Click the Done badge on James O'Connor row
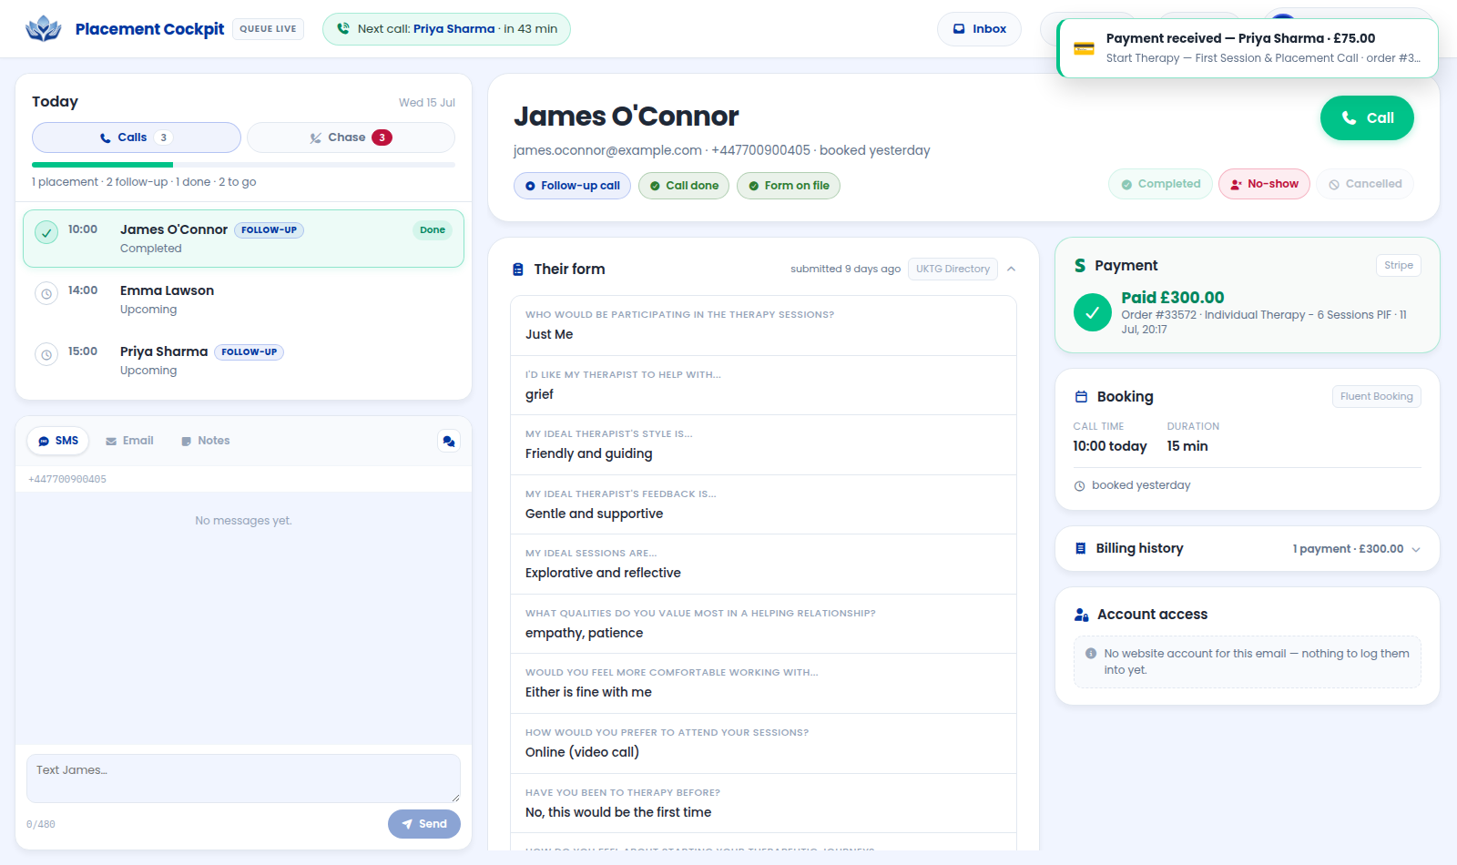This screenshot has width=1457, height=865. [433, 230]
